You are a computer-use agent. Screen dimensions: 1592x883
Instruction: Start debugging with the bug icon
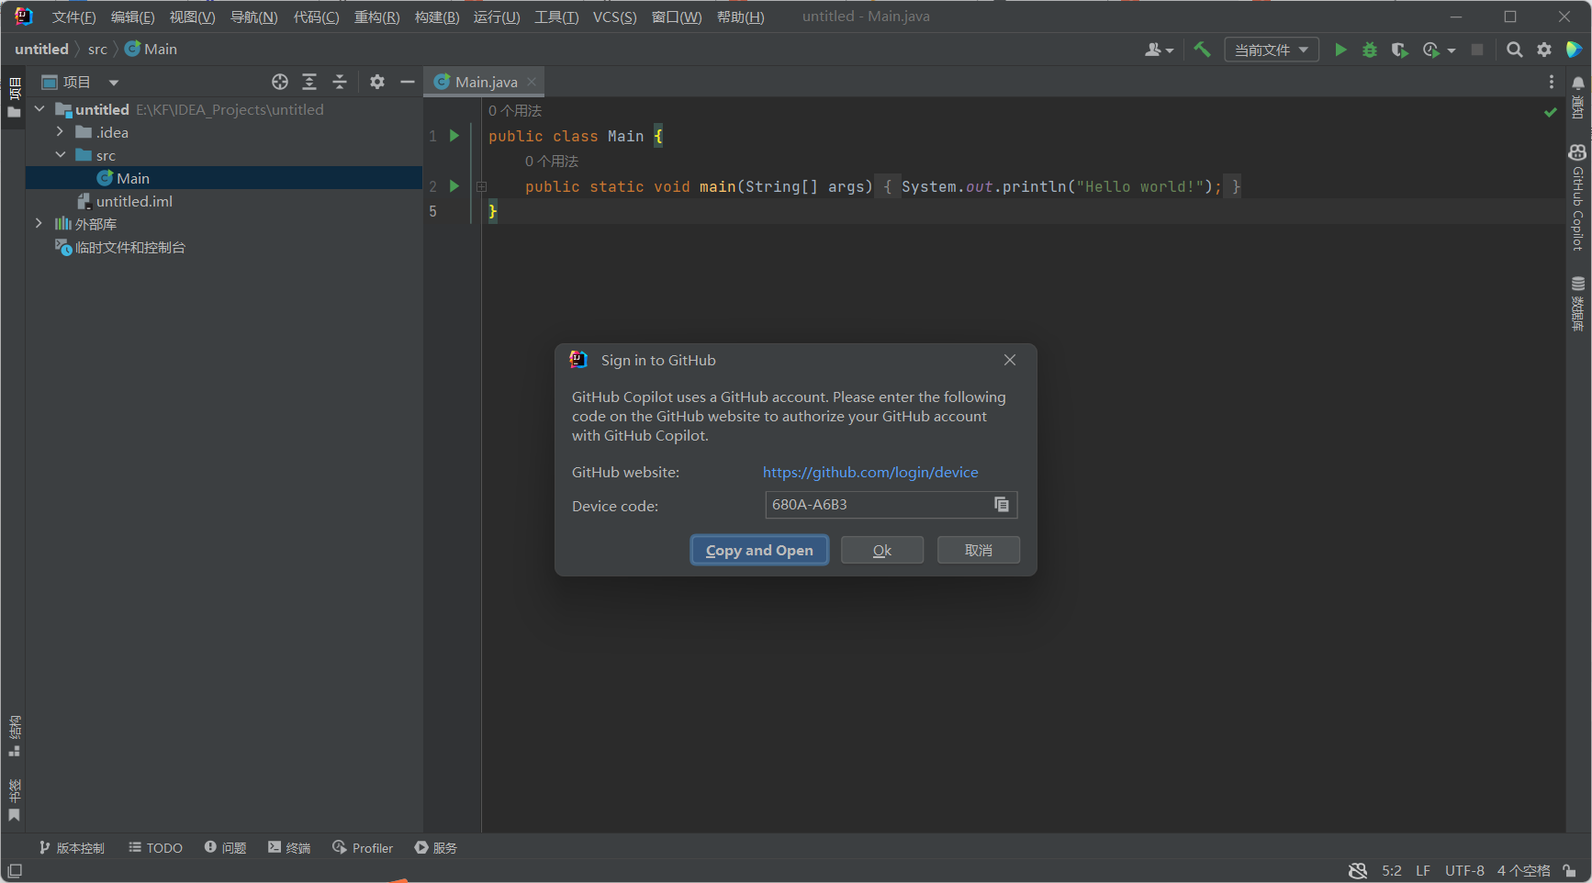(1370, 50)
